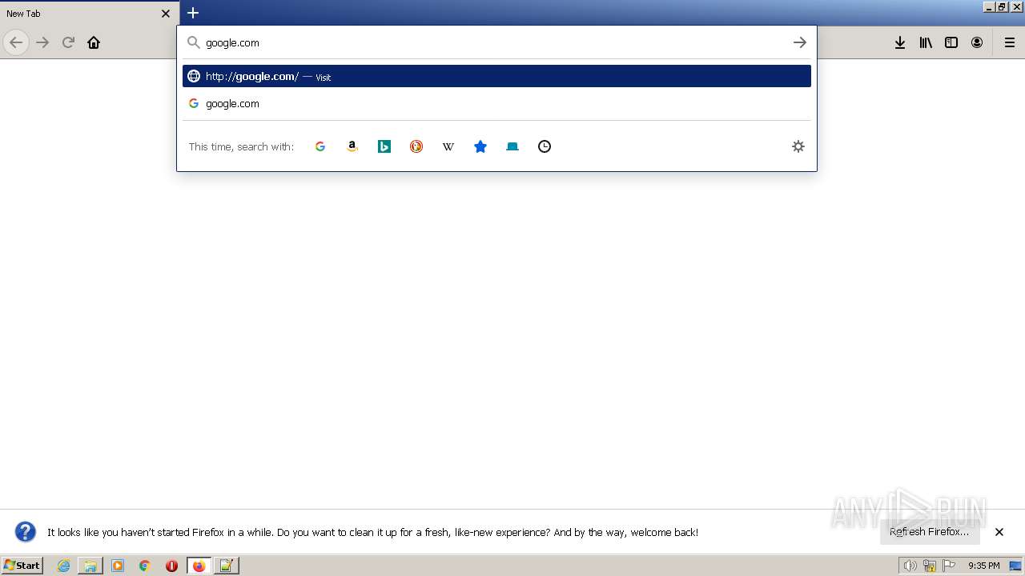Viewport: 1025px width, 576px height.
Task: Click the address bar with google.com
Action: (496, 42)
